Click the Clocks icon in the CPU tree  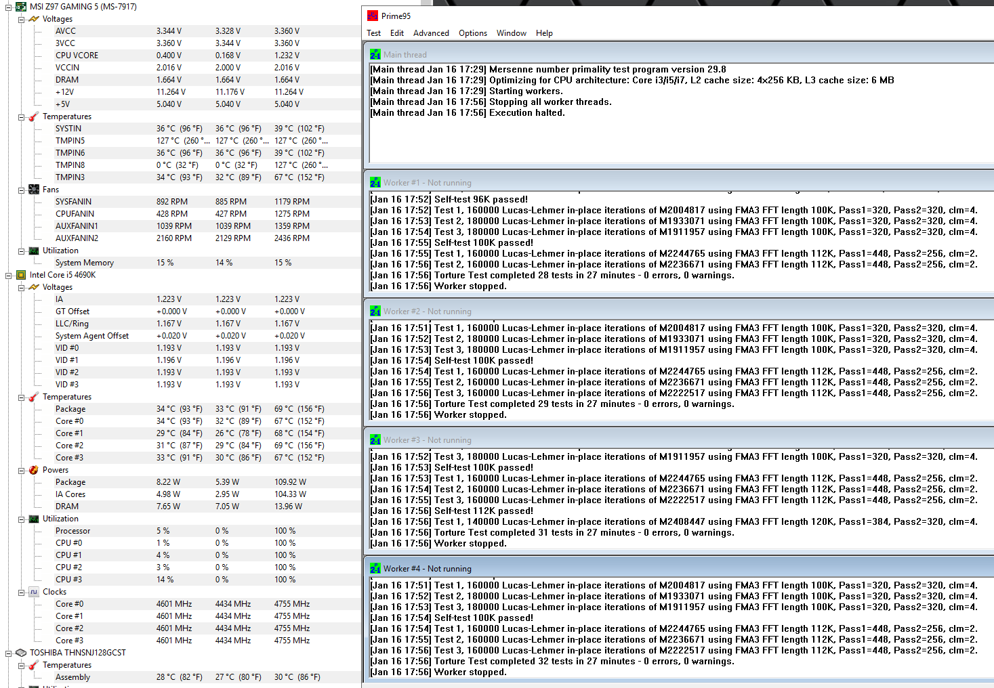click(x=34, y=592)
